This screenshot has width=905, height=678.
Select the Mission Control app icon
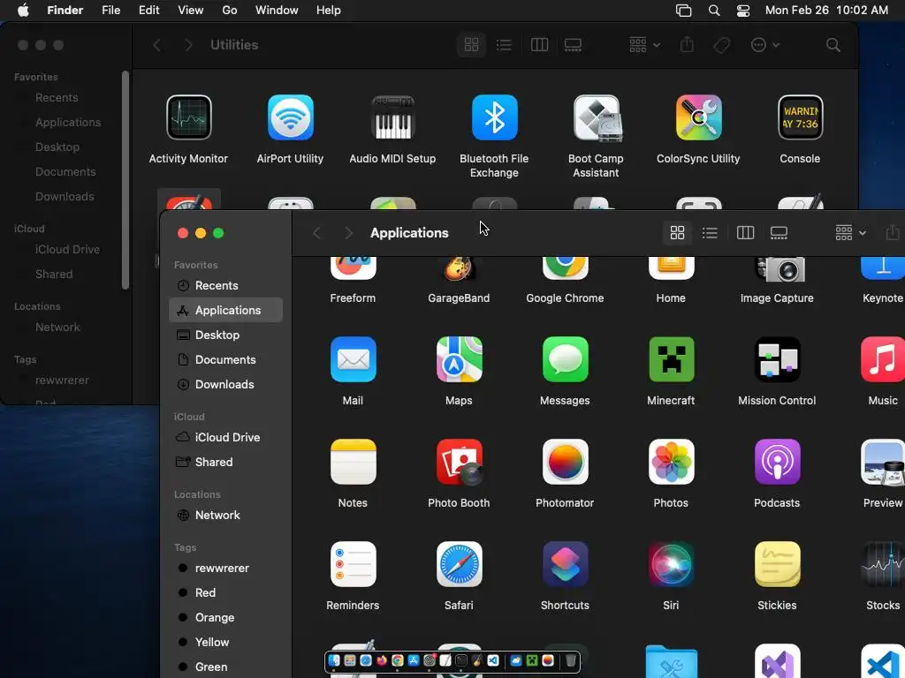click(x=778, y=360)
